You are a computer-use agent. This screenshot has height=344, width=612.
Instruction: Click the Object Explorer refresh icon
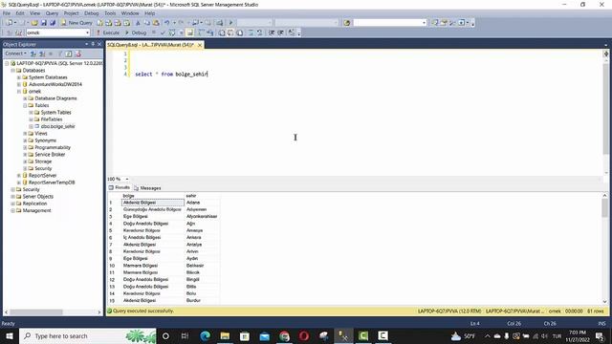pyautogui.click(x=69, y=54)
